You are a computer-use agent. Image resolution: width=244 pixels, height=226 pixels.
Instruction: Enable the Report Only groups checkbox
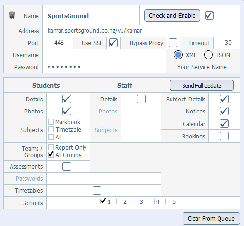pyautogui.click(x=51, y=147)
